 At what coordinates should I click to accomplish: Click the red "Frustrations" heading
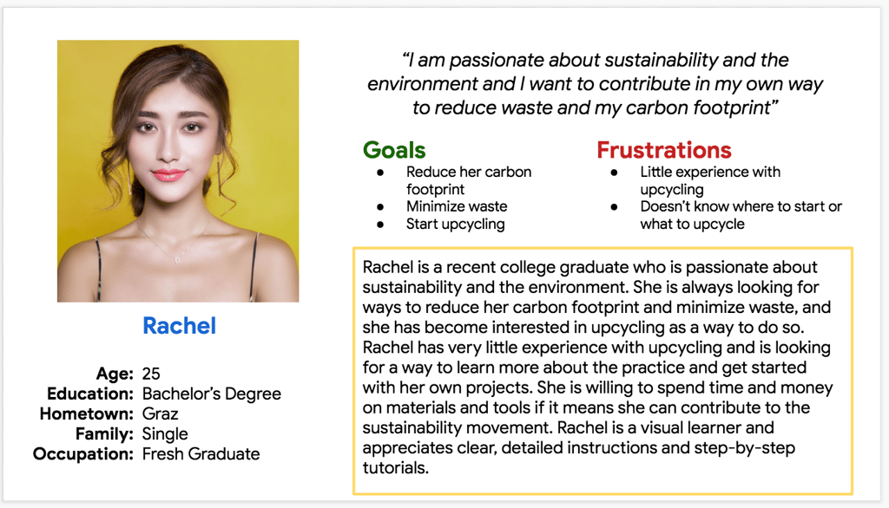pyautogui.click(x=663, y=150)
